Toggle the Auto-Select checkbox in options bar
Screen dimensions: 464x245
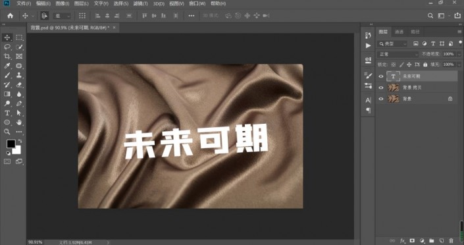(x=45, y=16)
